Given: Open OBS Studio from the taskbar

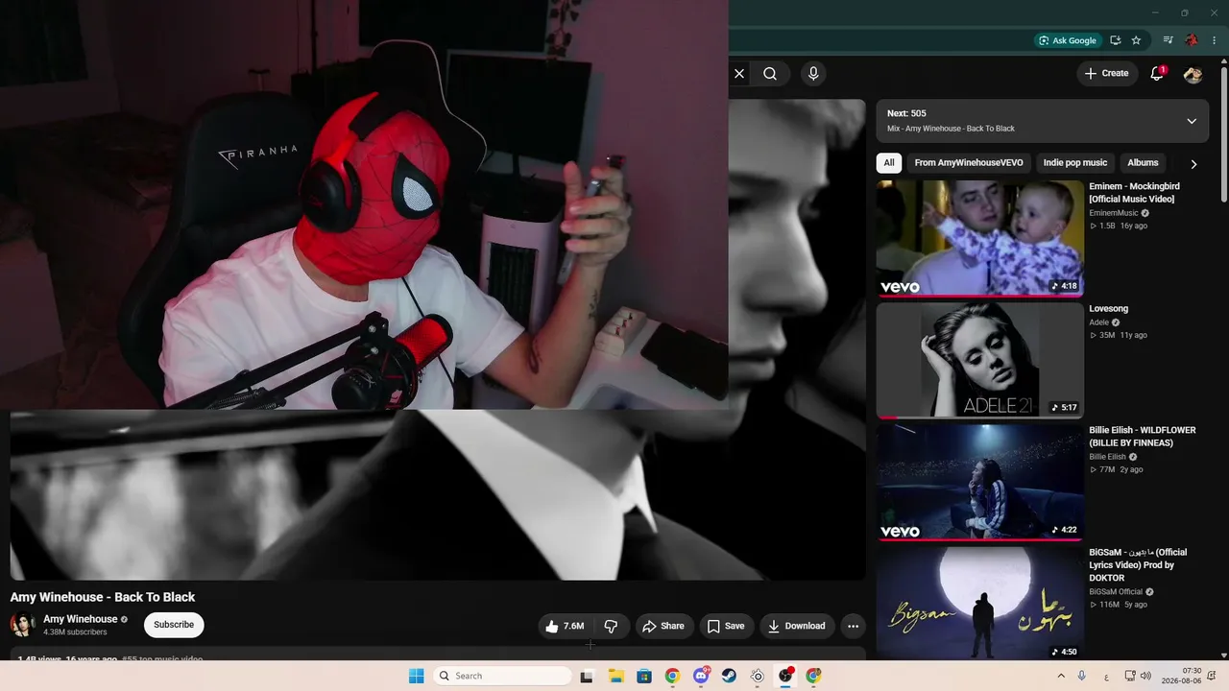Looking at the screenshot, I should click(x=785, y=676).
